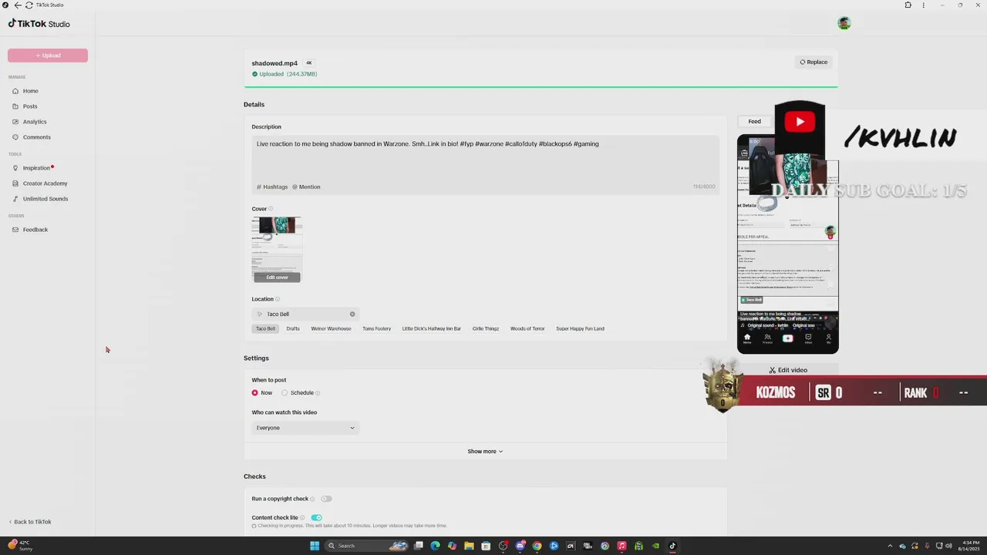
Task: Click Edit cover on the thumbnail
Action: click(277, 277)
